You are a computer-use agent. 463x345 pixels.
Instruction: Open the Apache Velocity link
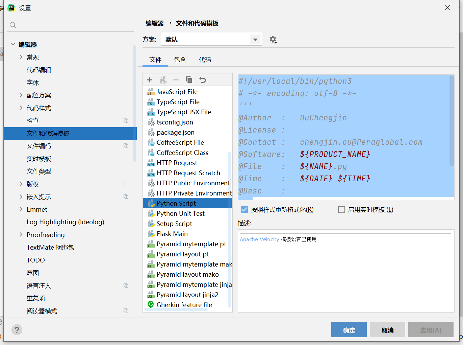pyautogui.click(x=259, y=239)
